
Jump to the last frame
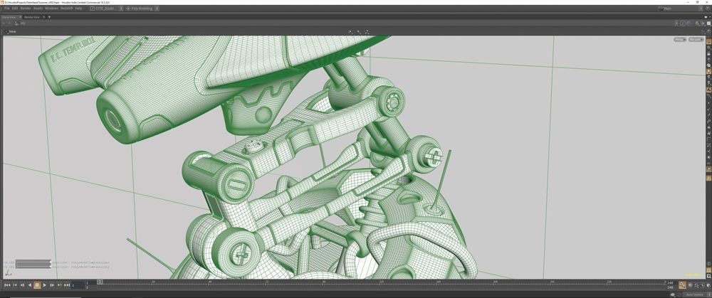pos(67,285)
